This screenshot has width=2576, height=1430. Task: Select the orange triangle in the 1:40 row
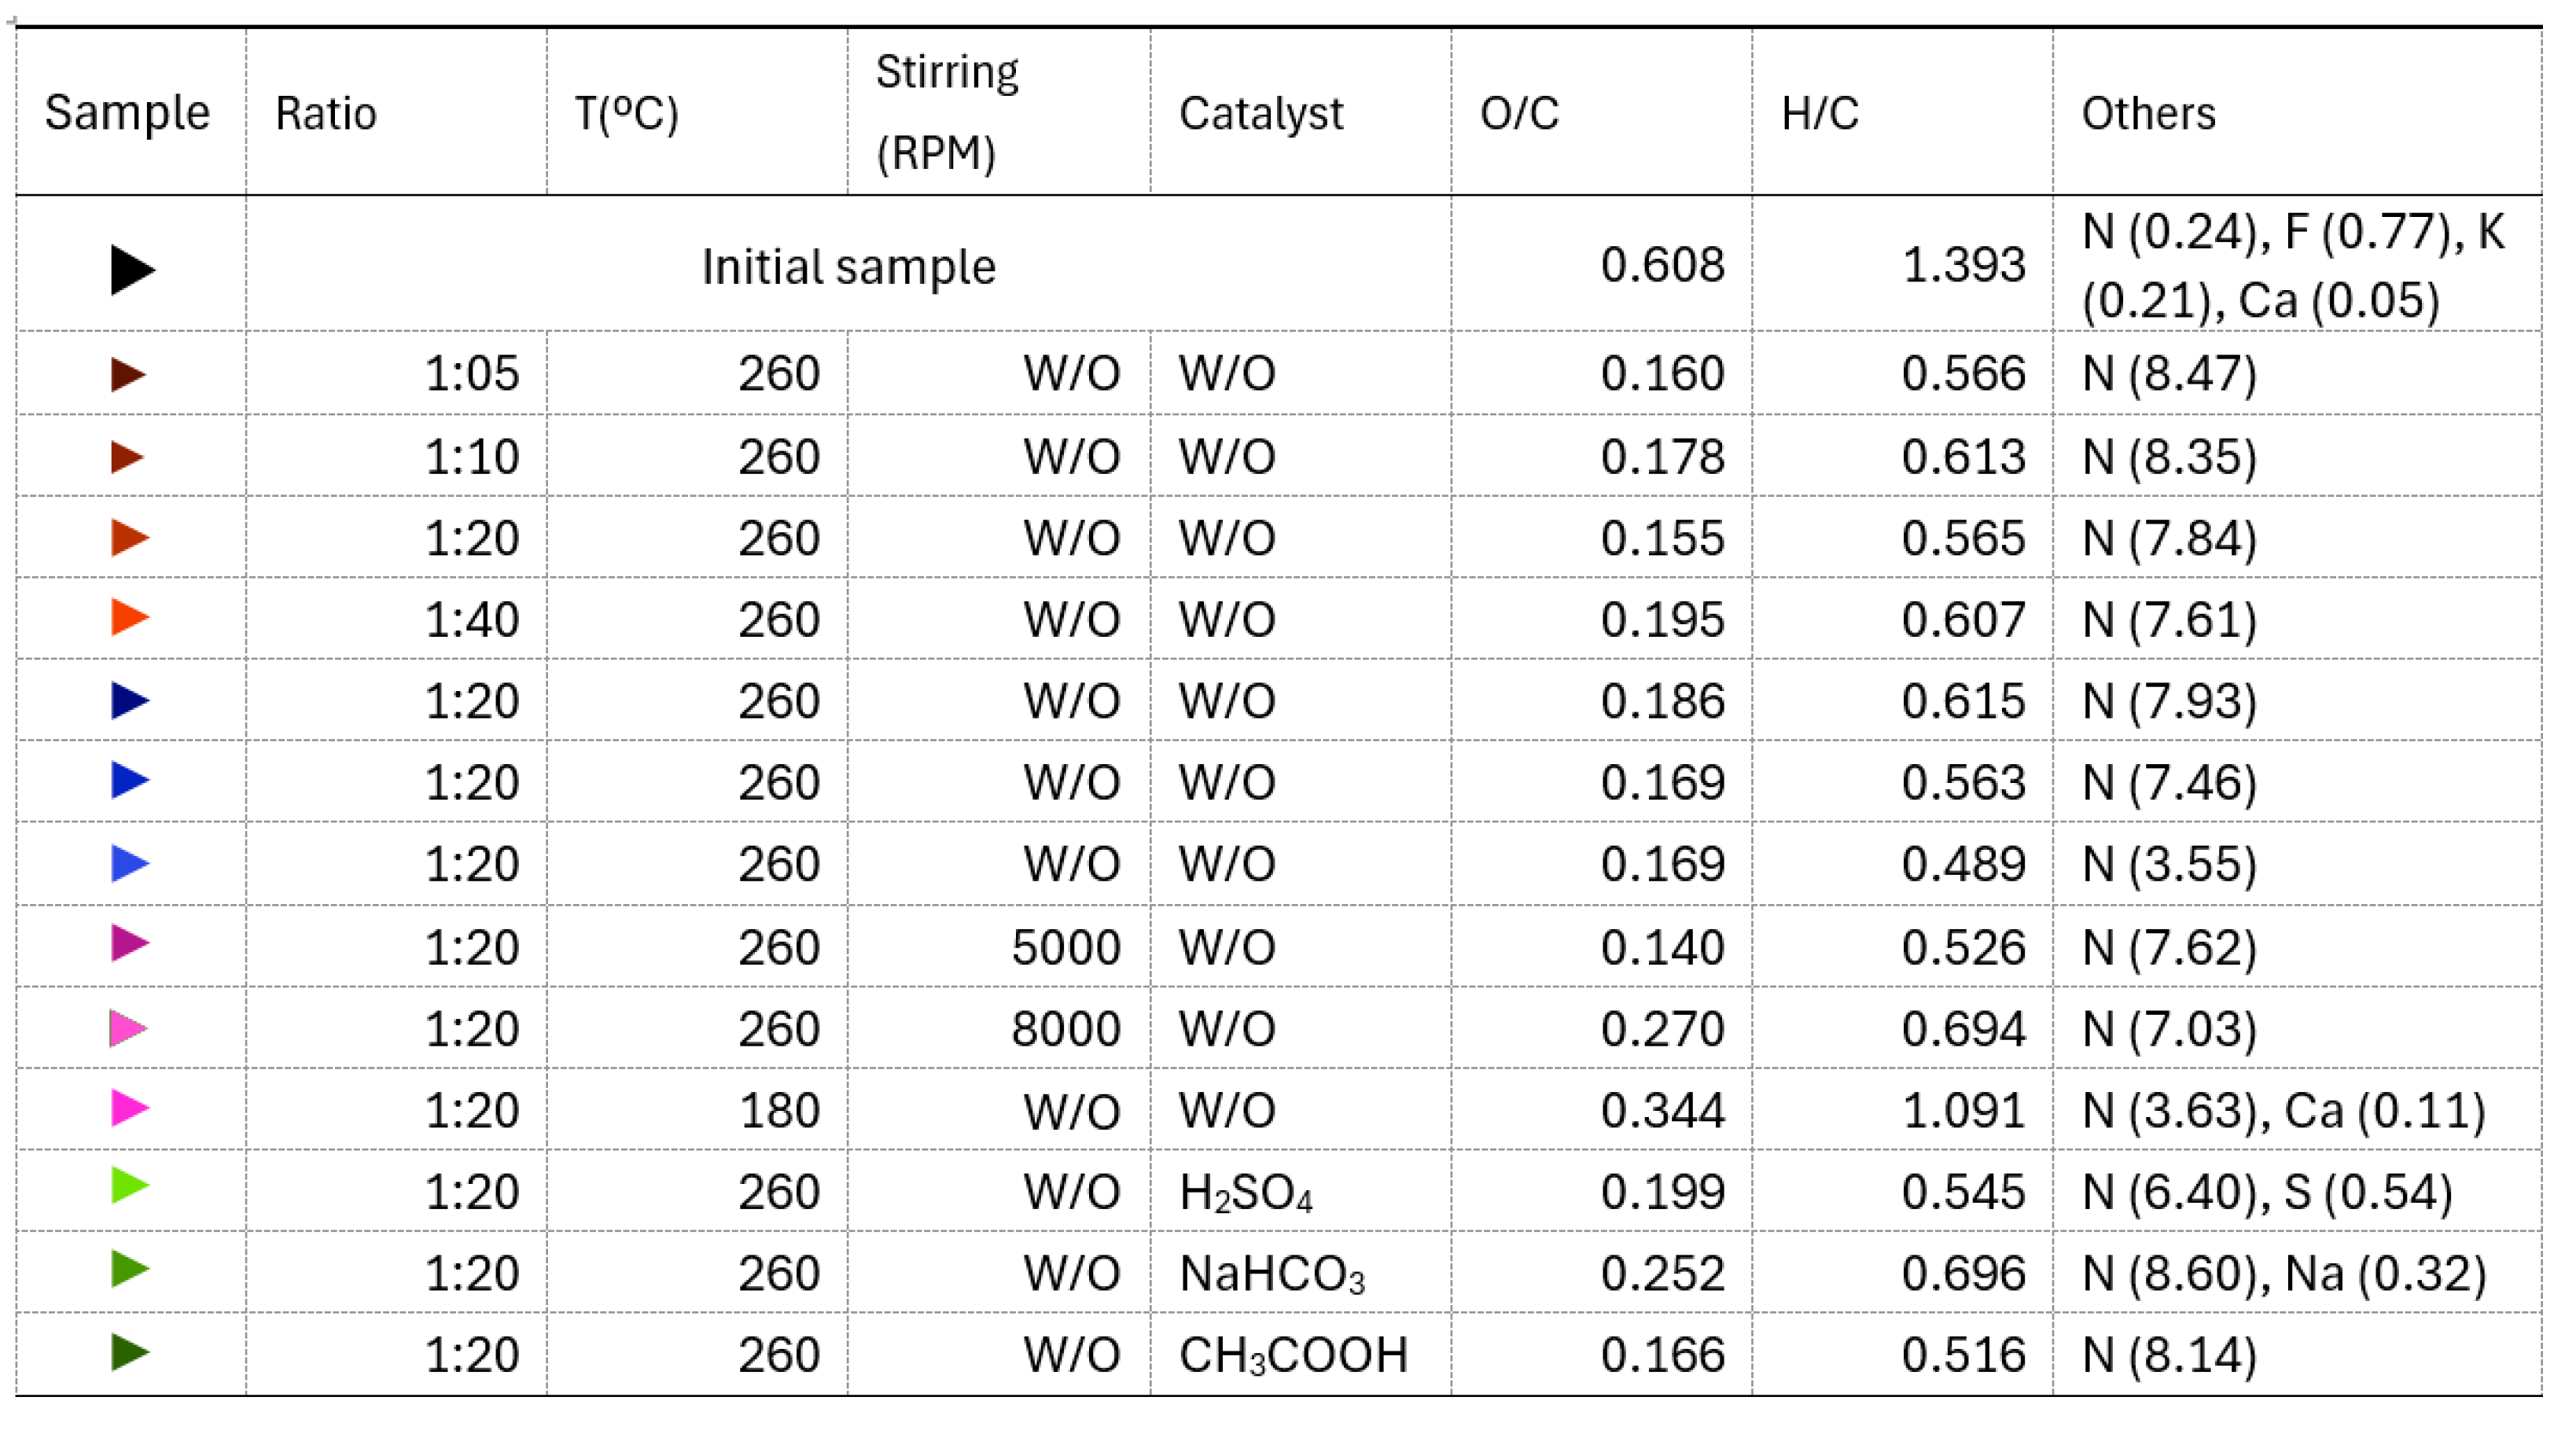[129, 617]
